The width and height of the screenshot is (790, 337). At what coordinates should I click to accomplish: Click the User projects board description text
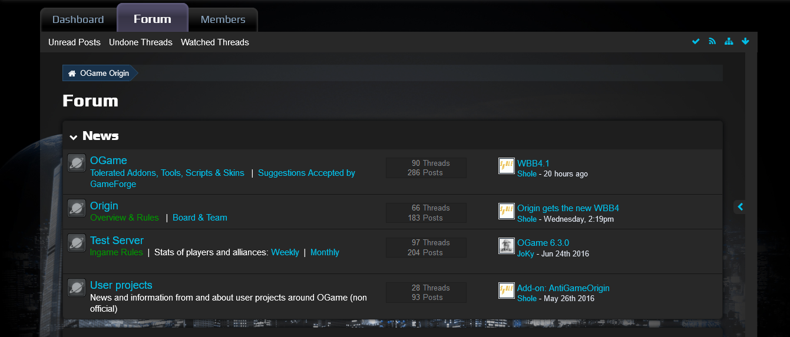[229, 303]
